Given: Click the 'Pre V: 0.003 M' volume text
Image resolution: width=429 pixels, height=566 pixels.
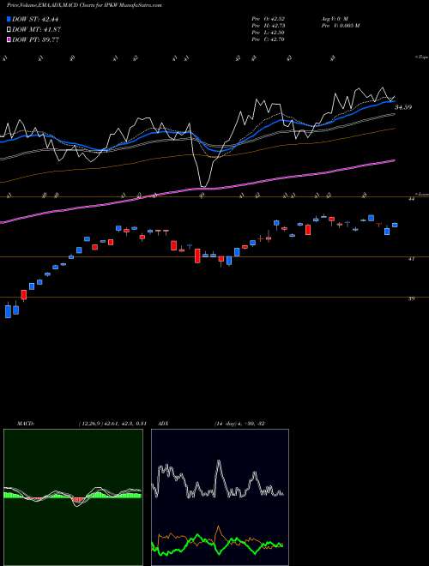Looking at the screenshot, I should pos(340,26).
